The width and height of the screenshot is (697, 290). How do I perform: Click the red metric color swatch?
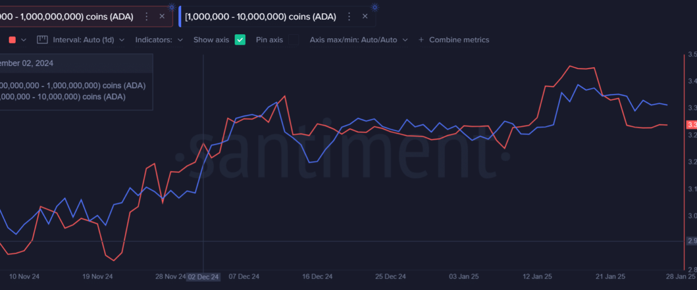click(x=13, y=40)
